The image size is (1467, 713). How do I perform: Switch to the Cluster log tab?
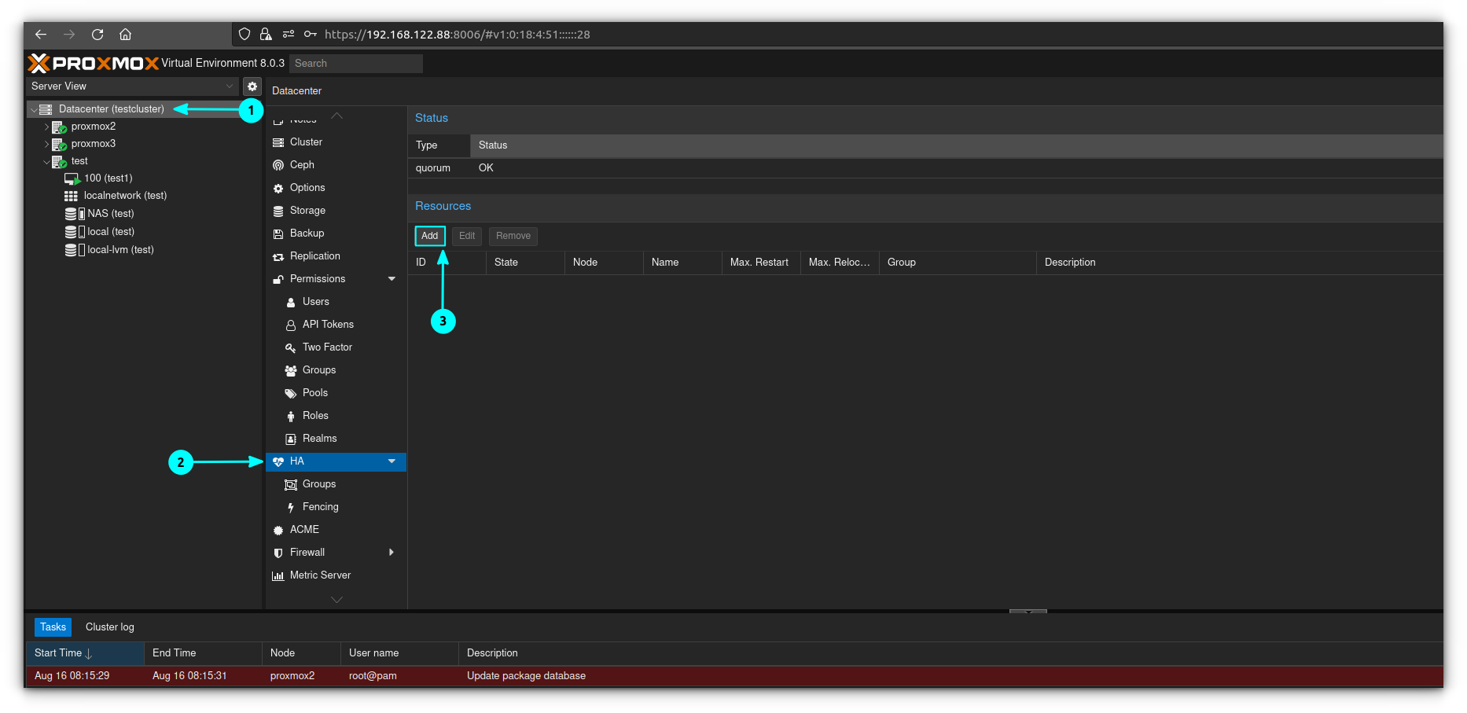[110, 627]
